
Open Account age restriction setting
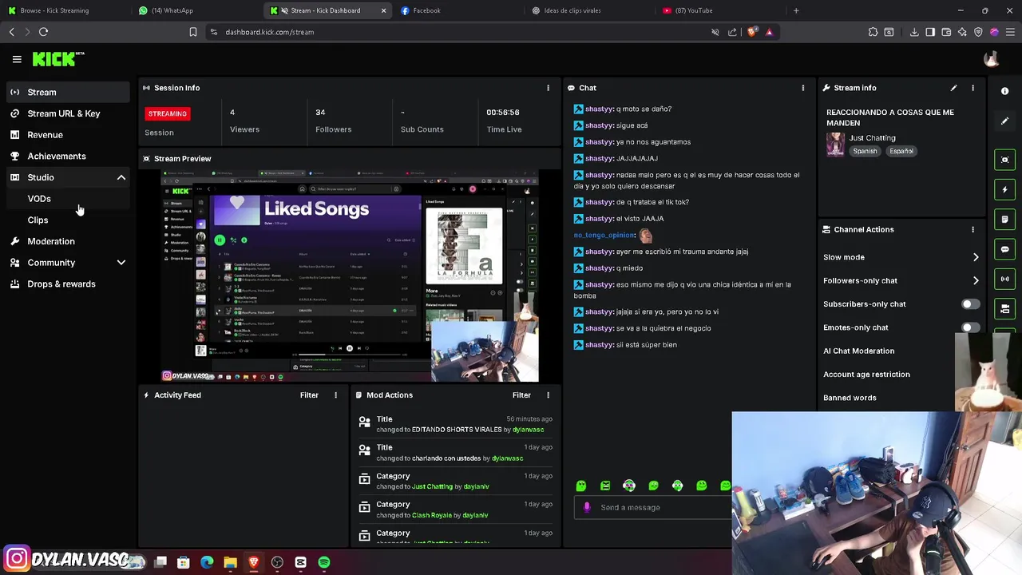(x=866, y=374)
